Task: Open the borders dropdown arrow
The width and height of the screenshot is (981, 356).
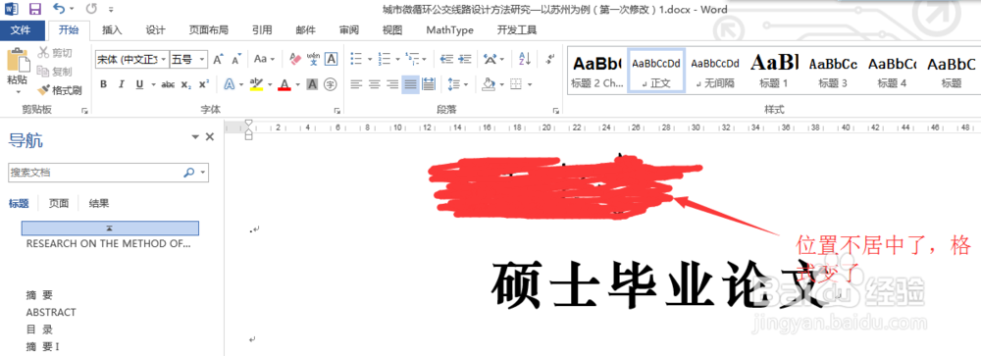Action: [530, 84]
